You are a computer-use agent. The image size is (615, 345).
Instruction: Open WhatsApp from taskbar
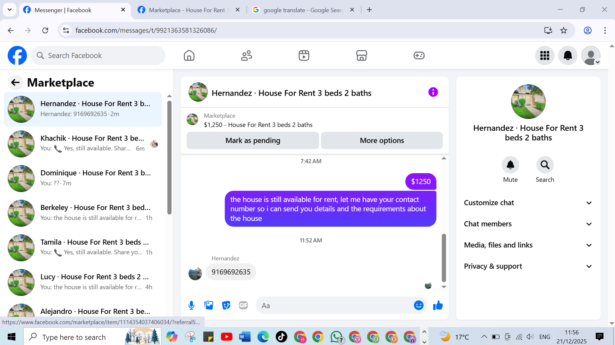pos(337,337)
